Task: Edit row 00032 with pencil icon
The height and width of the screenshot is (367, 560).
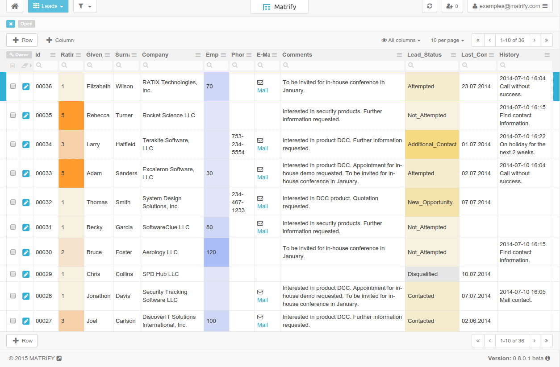Action: tap(26, 202)
